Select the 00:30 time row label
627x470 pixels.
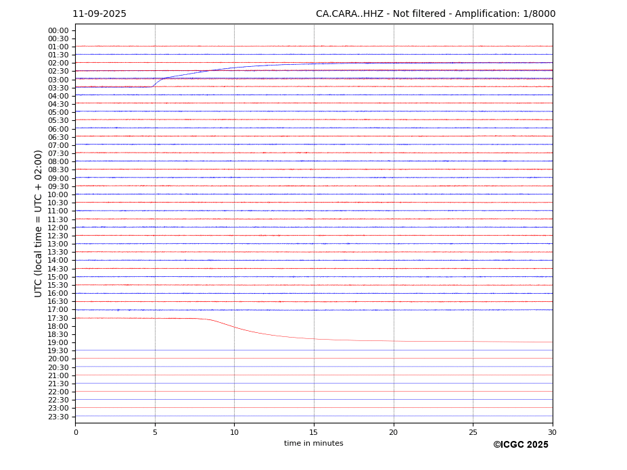(58, 38)
